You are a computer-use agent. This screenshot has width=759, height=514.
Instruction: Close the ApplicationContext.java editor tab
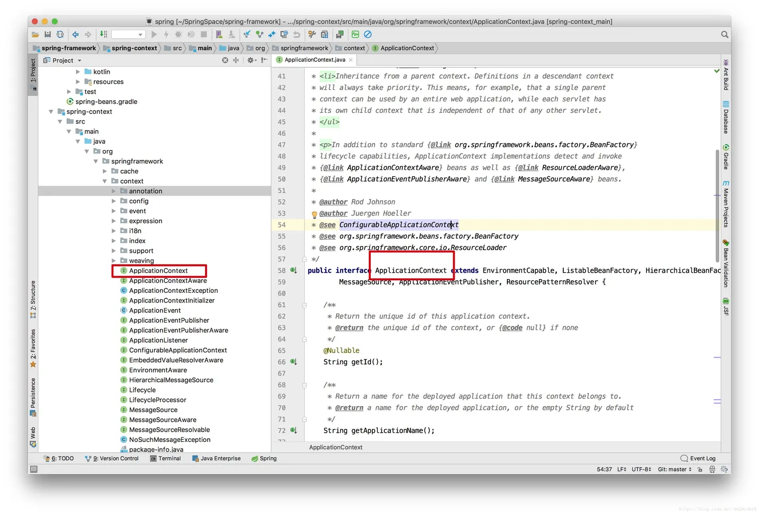tap(351, 60)
